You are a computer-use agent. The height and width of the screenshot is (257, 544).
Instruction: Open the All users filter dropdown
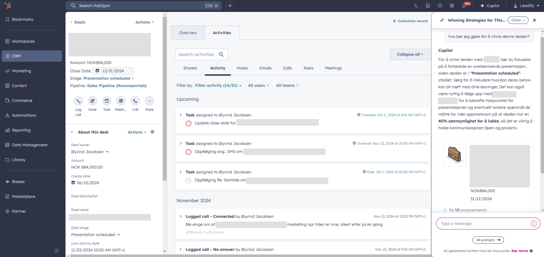tap(258, 85)
